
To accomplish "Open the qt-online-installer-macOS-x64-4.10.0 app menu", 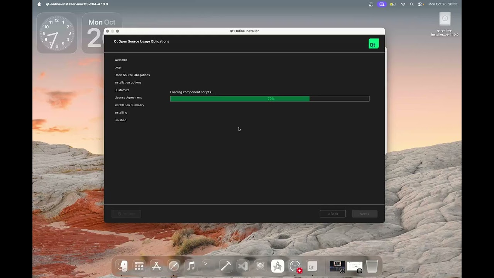I will 77,4.
